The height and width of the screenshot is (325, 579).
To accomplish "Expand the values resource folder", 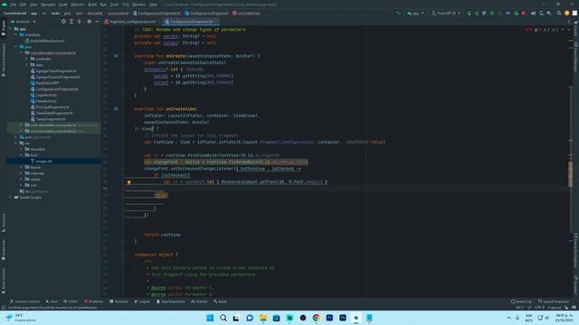I will pos(21,179).
